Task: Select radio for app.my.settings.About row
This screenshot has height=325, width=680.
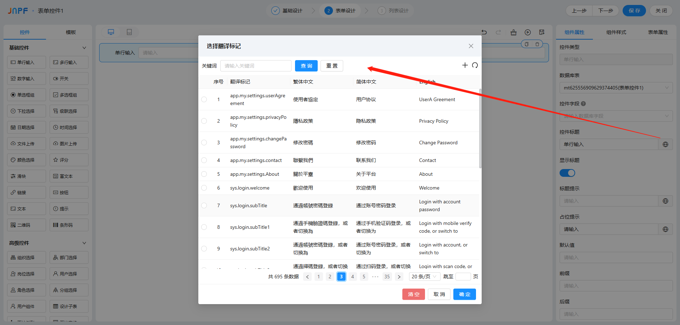Action: 204,174
